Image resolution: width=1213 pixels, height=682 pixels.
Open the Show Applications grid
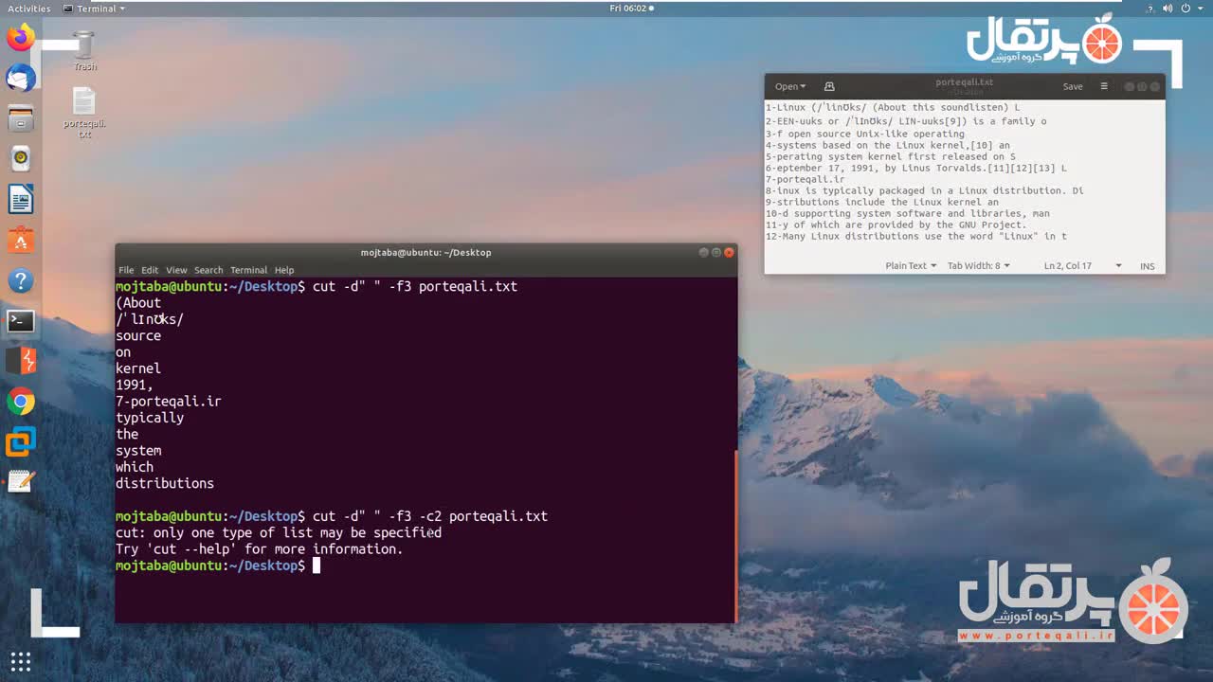(x=20, y=660)
